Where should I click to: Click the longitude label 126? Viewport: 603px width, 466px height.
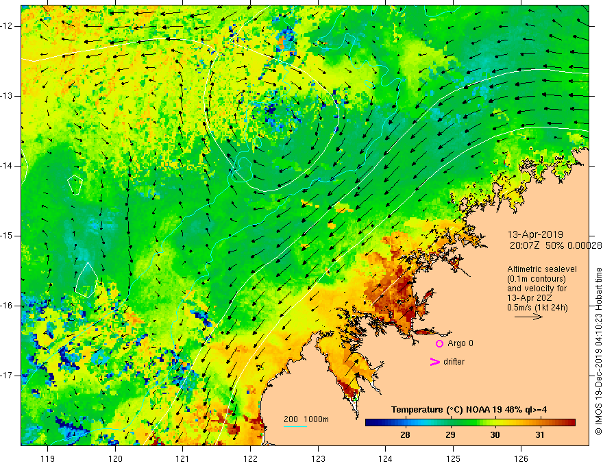(x=521, y=458)
